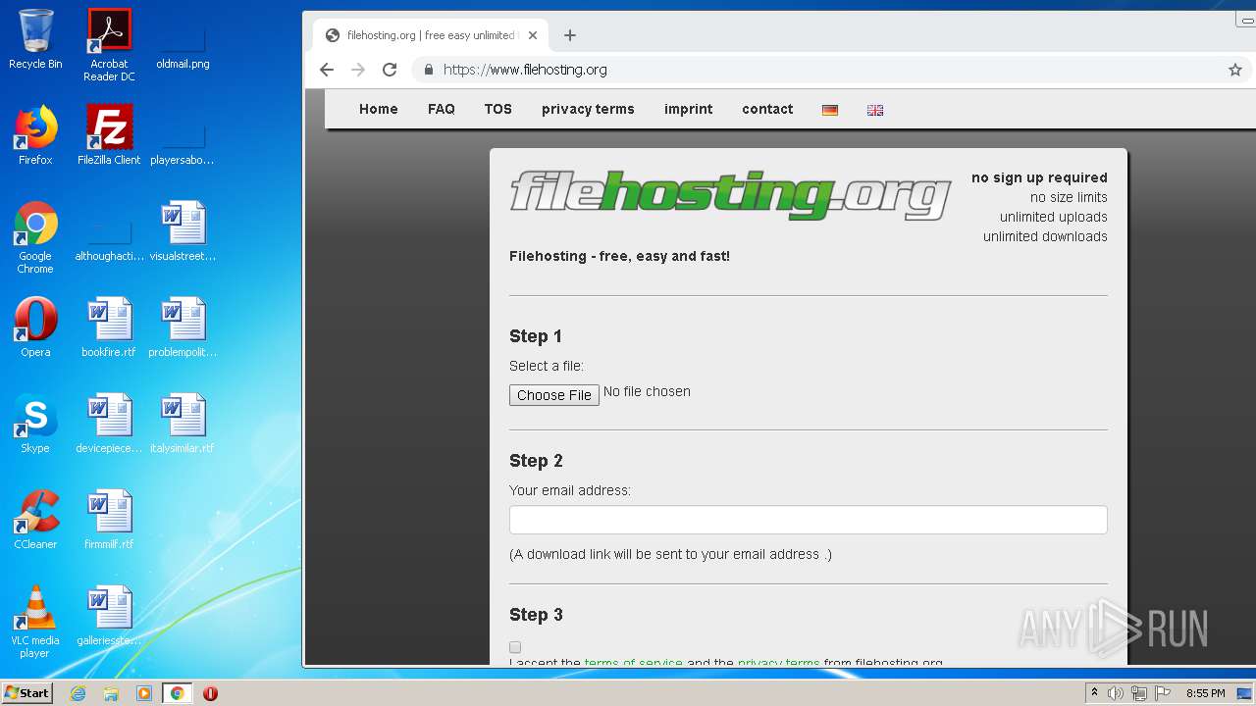Click the filehosting.org logo
The height and width of the screenshot is (706, 1256).
(730, 195)
